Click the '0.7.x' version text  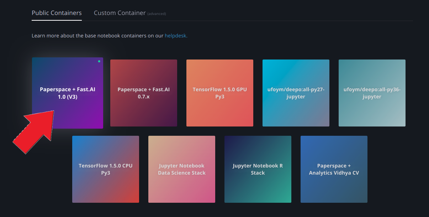tap(143, 97)
